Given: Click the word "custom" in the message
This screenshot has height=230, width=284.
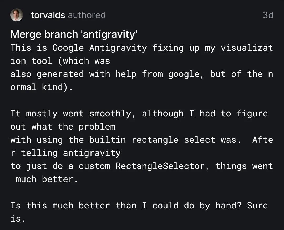Looking at the screenshot, I should (x=94, y=166).
